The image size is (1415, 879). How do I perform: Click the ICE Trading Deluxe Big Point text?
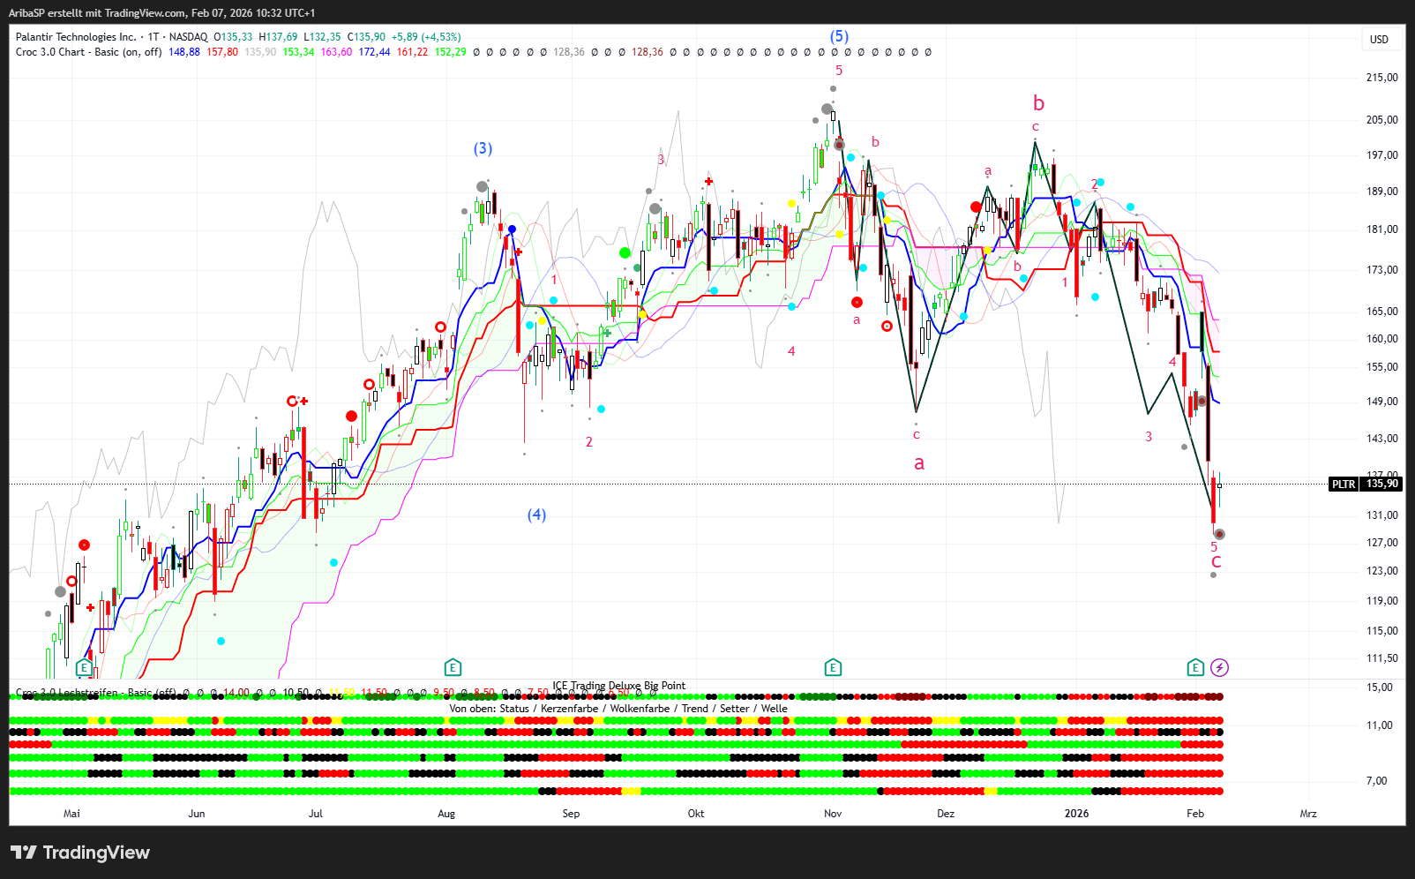tap(618, 686)
